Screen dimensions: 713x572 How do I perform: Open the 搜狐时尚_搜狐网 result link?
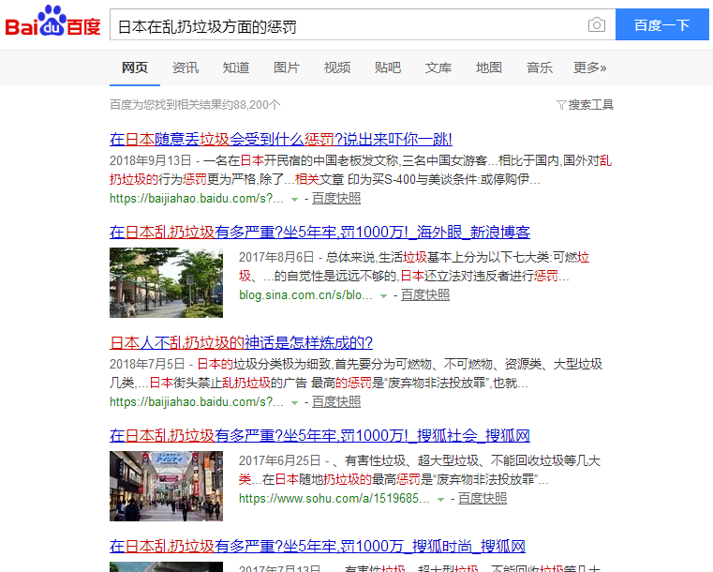(x=318, y=546)
